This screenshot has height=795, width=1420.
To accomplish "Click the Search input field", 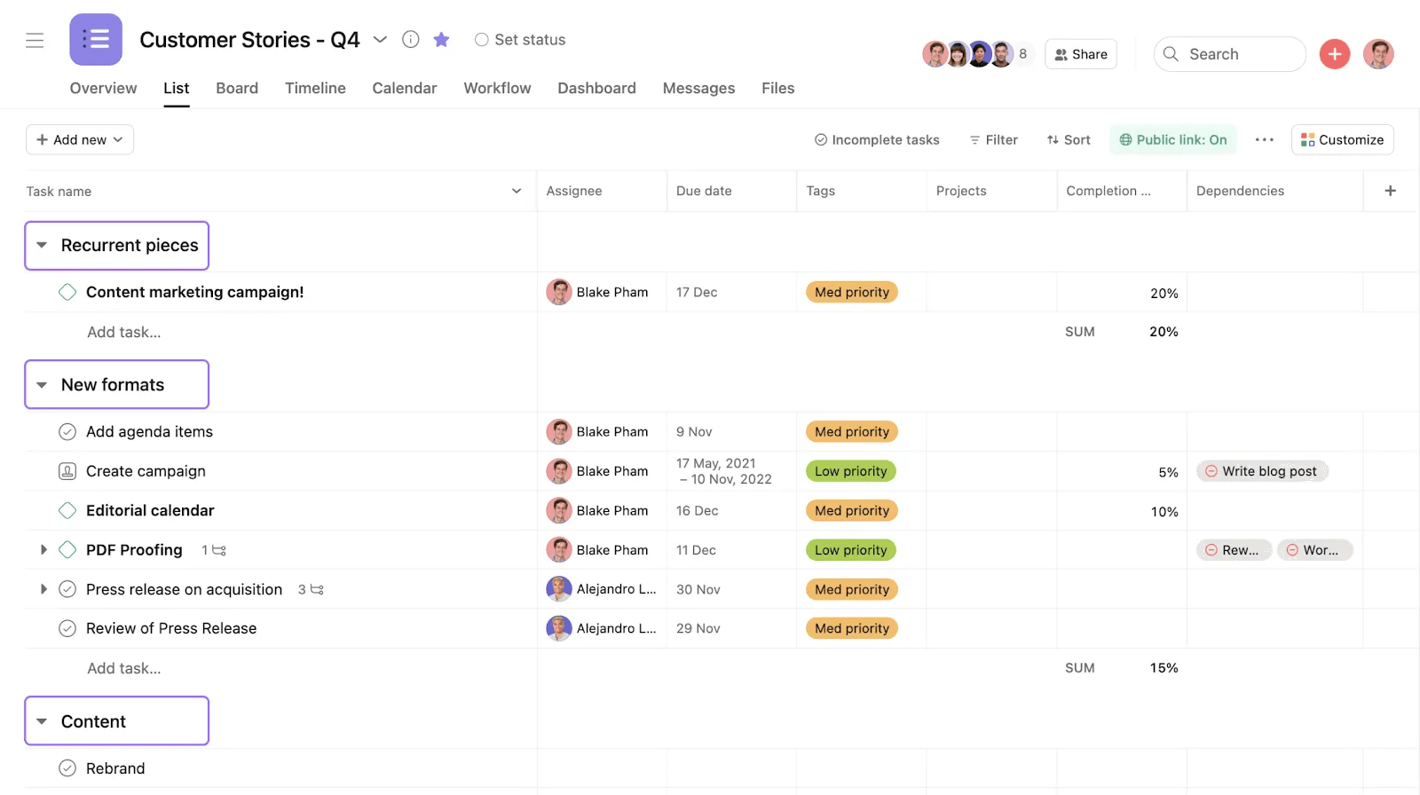I will pyautogui.click(x=1238, y=54).
